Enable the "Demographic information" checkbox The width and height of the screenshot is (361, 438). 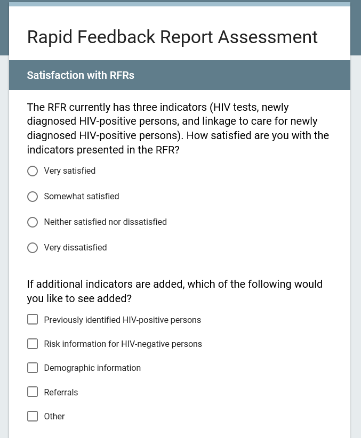pyautogui.click(x=33, y=368)
